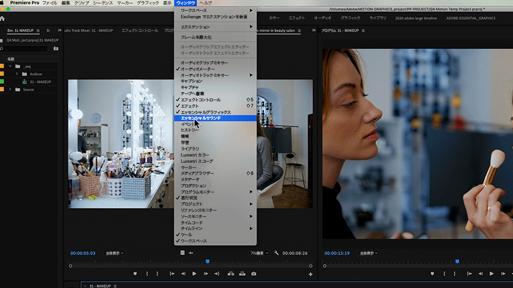The width and height of the screenshot is (513, 288).
Task: Add Marker in the Program monitor
Action: [432, 274]
